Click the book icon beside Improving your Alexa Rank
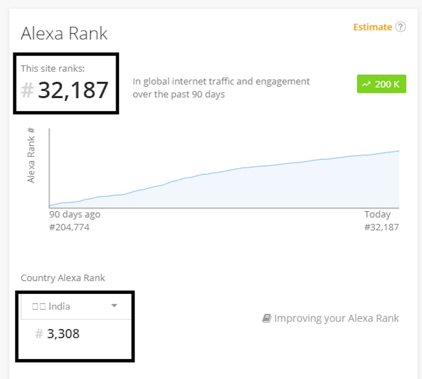 coord(267,318)
